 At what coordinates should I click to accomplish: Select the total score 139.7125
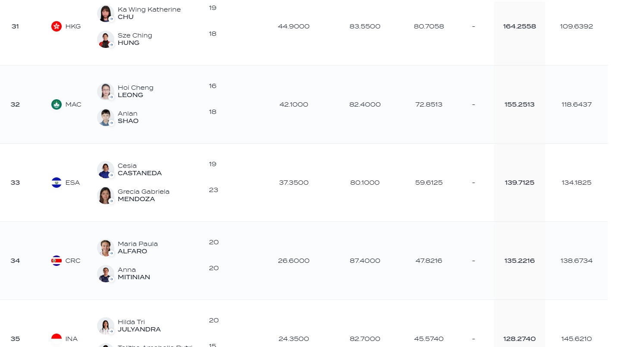click(x=519, y=183)
